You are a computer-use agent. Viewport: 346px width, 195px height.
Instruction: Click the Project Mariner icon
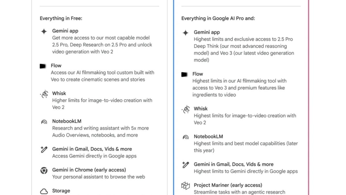185,186
